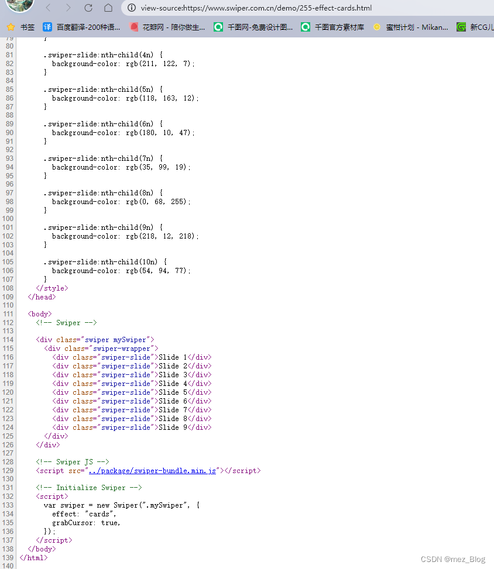
Task: Click the <body> opening tag
Action: point(40,314)
